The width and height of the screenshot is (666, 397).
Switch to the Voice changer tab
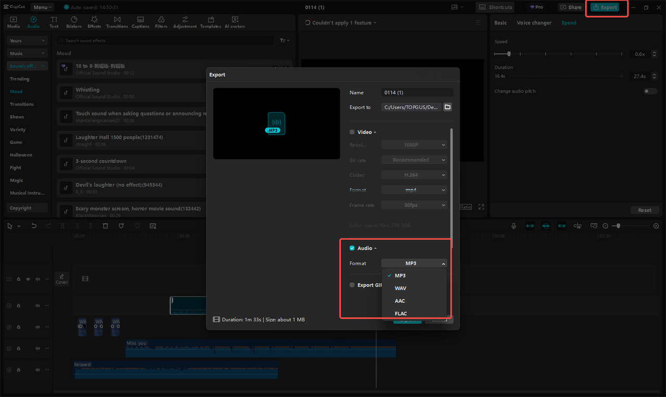coord(535,22)
